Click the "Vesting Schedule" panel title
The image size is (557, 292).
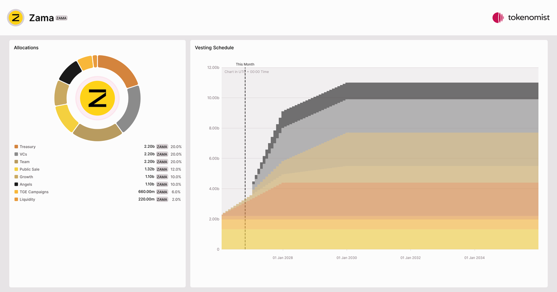pos(214,48)
